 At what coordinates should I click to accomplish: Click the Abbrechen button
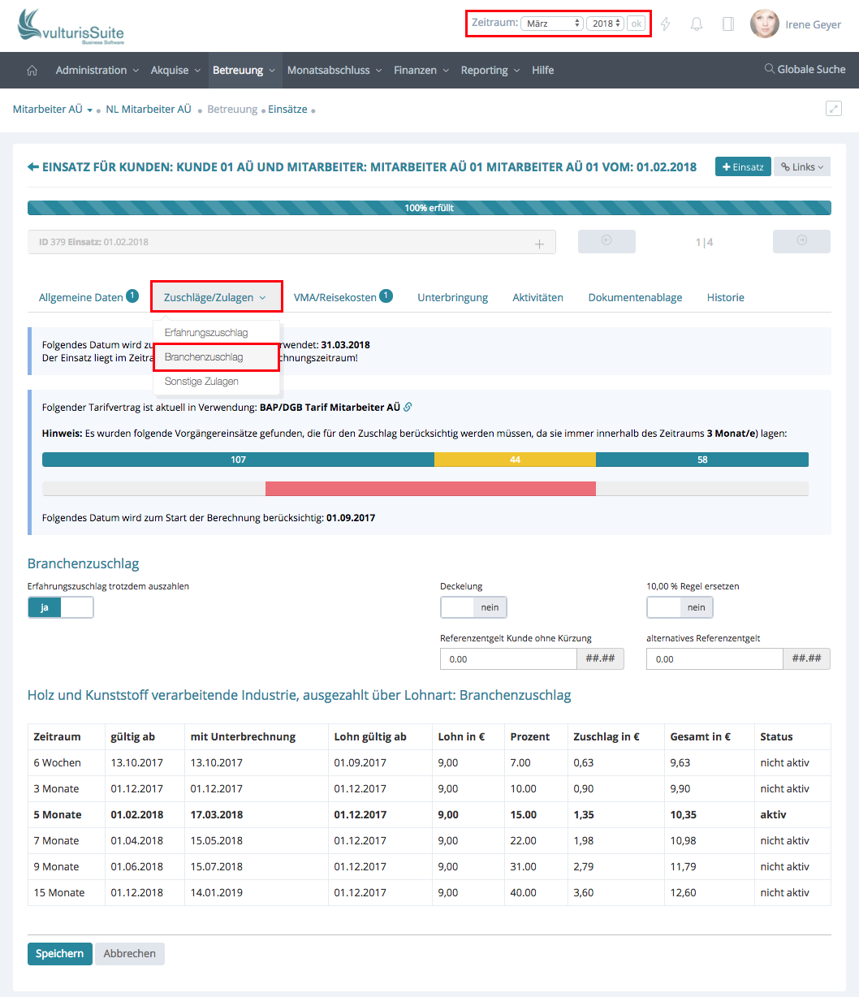[x=130, y=953]
